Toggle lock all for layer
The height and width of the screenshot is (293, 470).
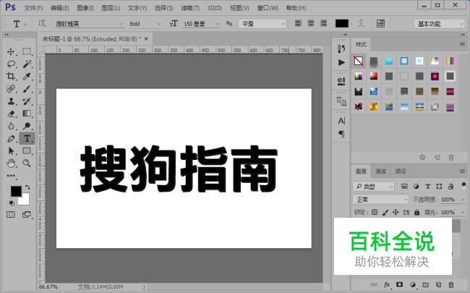tap(417, 212)
